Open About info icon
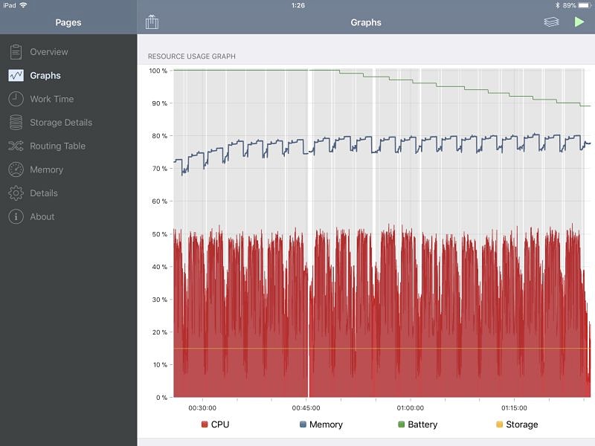The image size is (595, 446). 16,216
